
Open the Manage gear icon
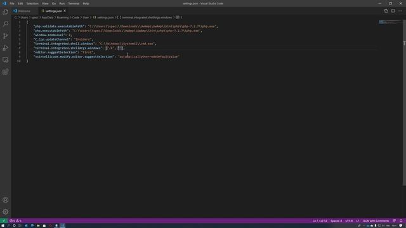click(x=6, y=212)
